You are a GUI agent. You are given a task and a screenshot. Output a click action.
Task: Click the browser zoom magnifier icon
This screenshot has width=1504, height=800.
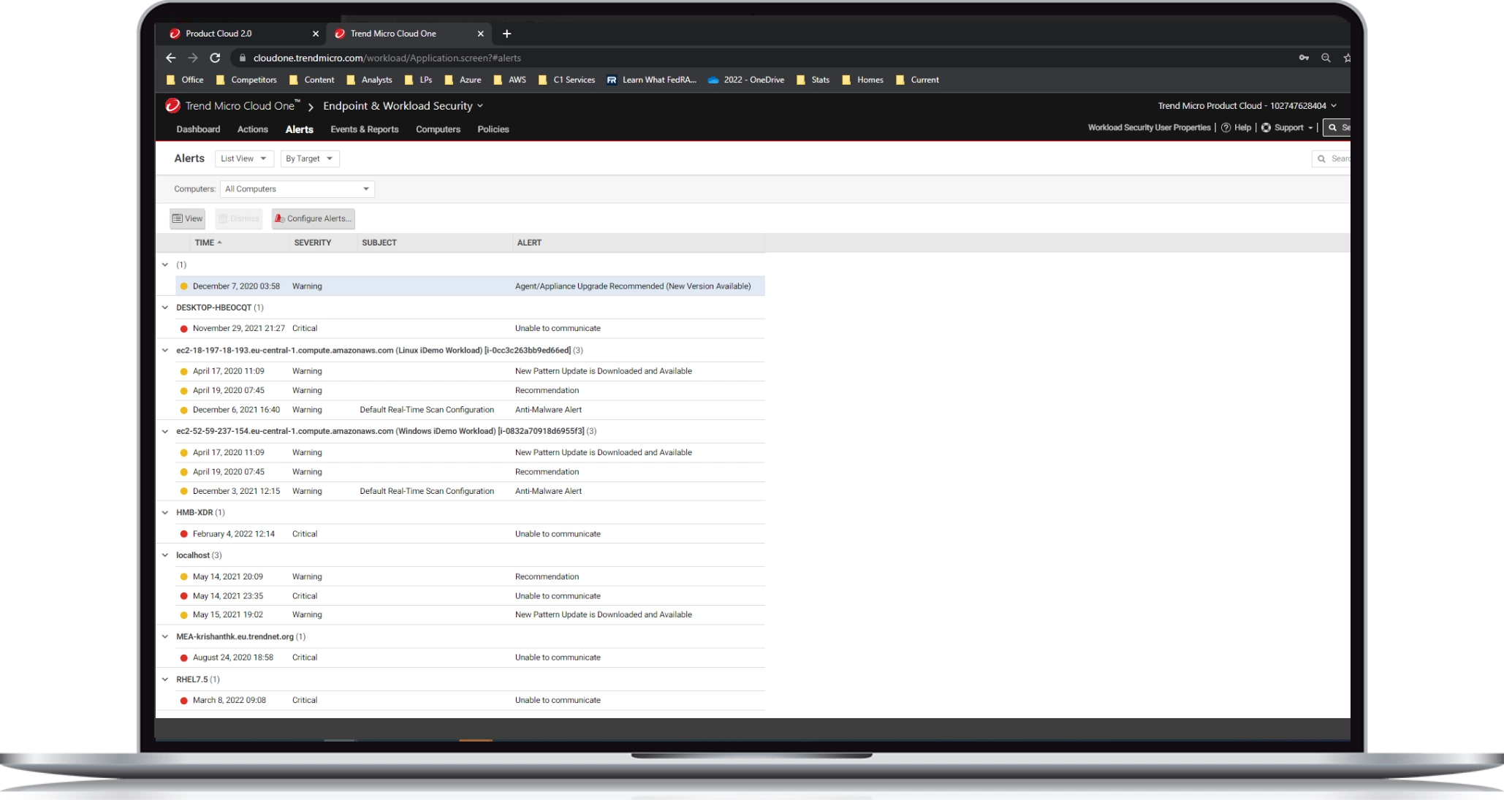coord(1326,58)
